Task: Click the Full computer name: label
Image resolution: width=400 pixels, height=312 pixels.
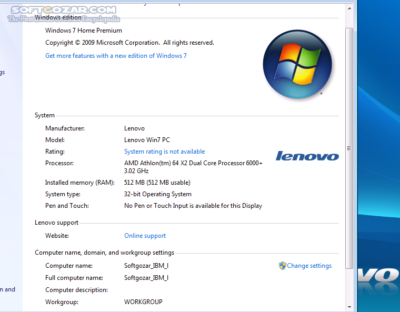Action: (x=74, y=278)
